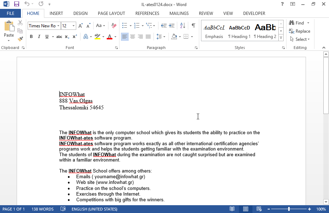Viewport: 329px width, 213px height.
Task: Click the Redo/Repeat arrow icon
Action: pyautogui.click(x=41, y=4)
